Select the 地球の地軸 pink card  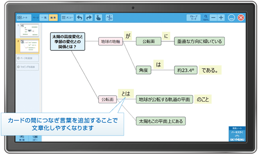[x=111, y=41]
